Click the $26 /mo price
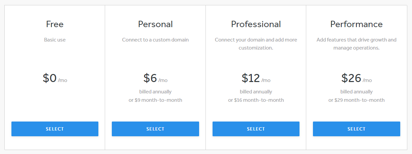412x154 pixels. pyautogui.click(x=357, y=78)
